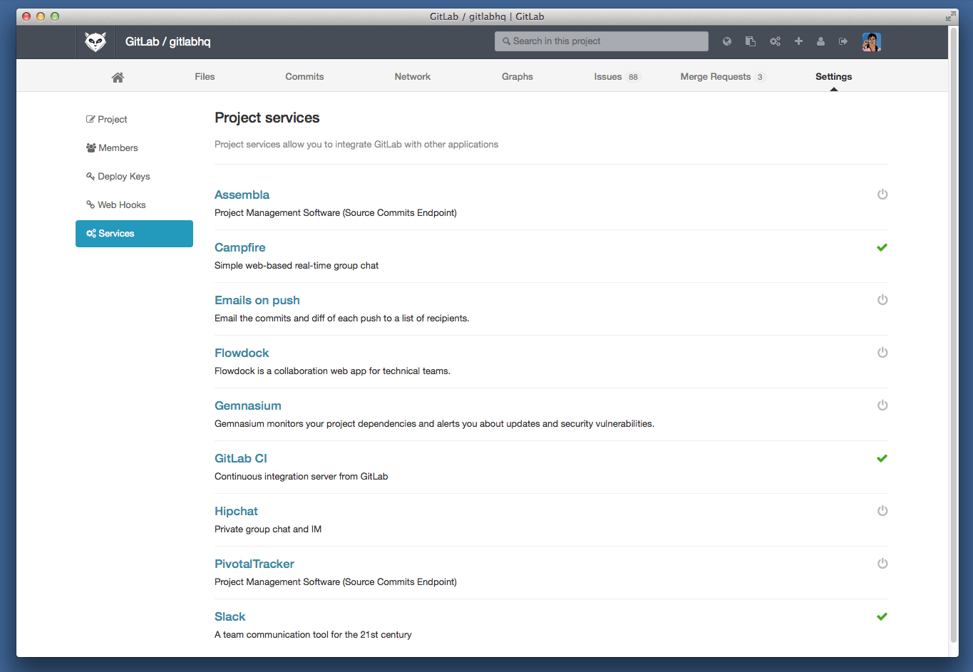The height and width of the screenshot is (672, 973).
Task: Click the GitLab fox logo
Action: (96, 42)
